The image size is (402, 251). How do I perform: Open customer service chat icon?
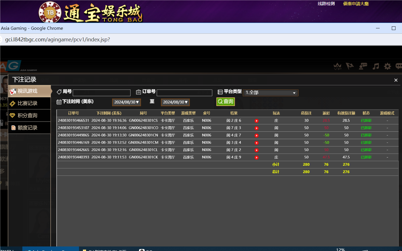point(363,66)
